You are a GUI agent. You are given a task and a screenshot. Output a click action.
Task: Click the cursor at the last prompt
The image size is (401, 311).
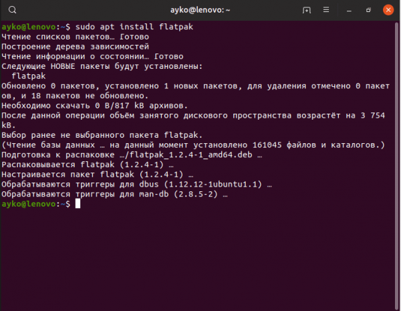click(78, 204)
